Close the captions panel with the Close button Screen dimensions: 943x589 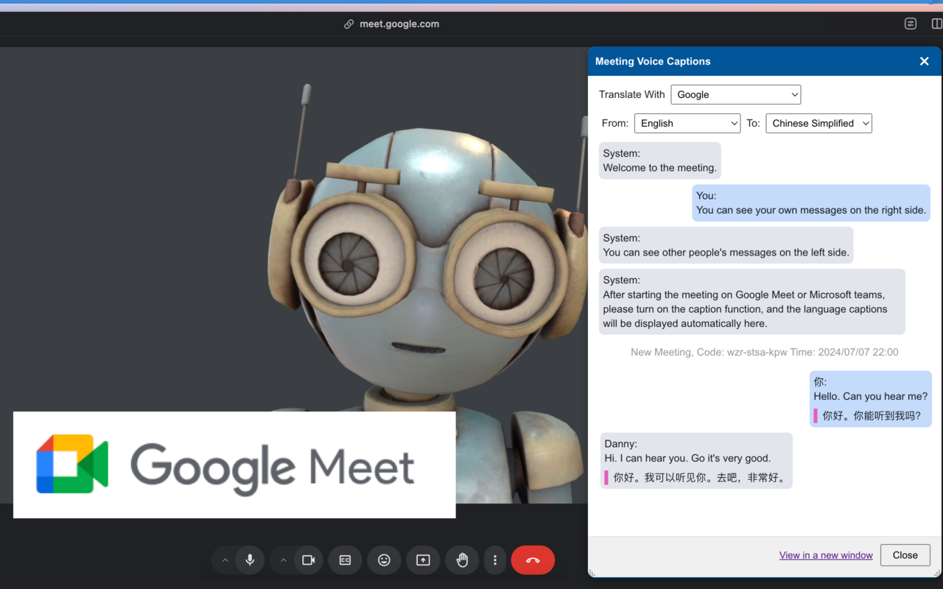click(x=905, y=554)
